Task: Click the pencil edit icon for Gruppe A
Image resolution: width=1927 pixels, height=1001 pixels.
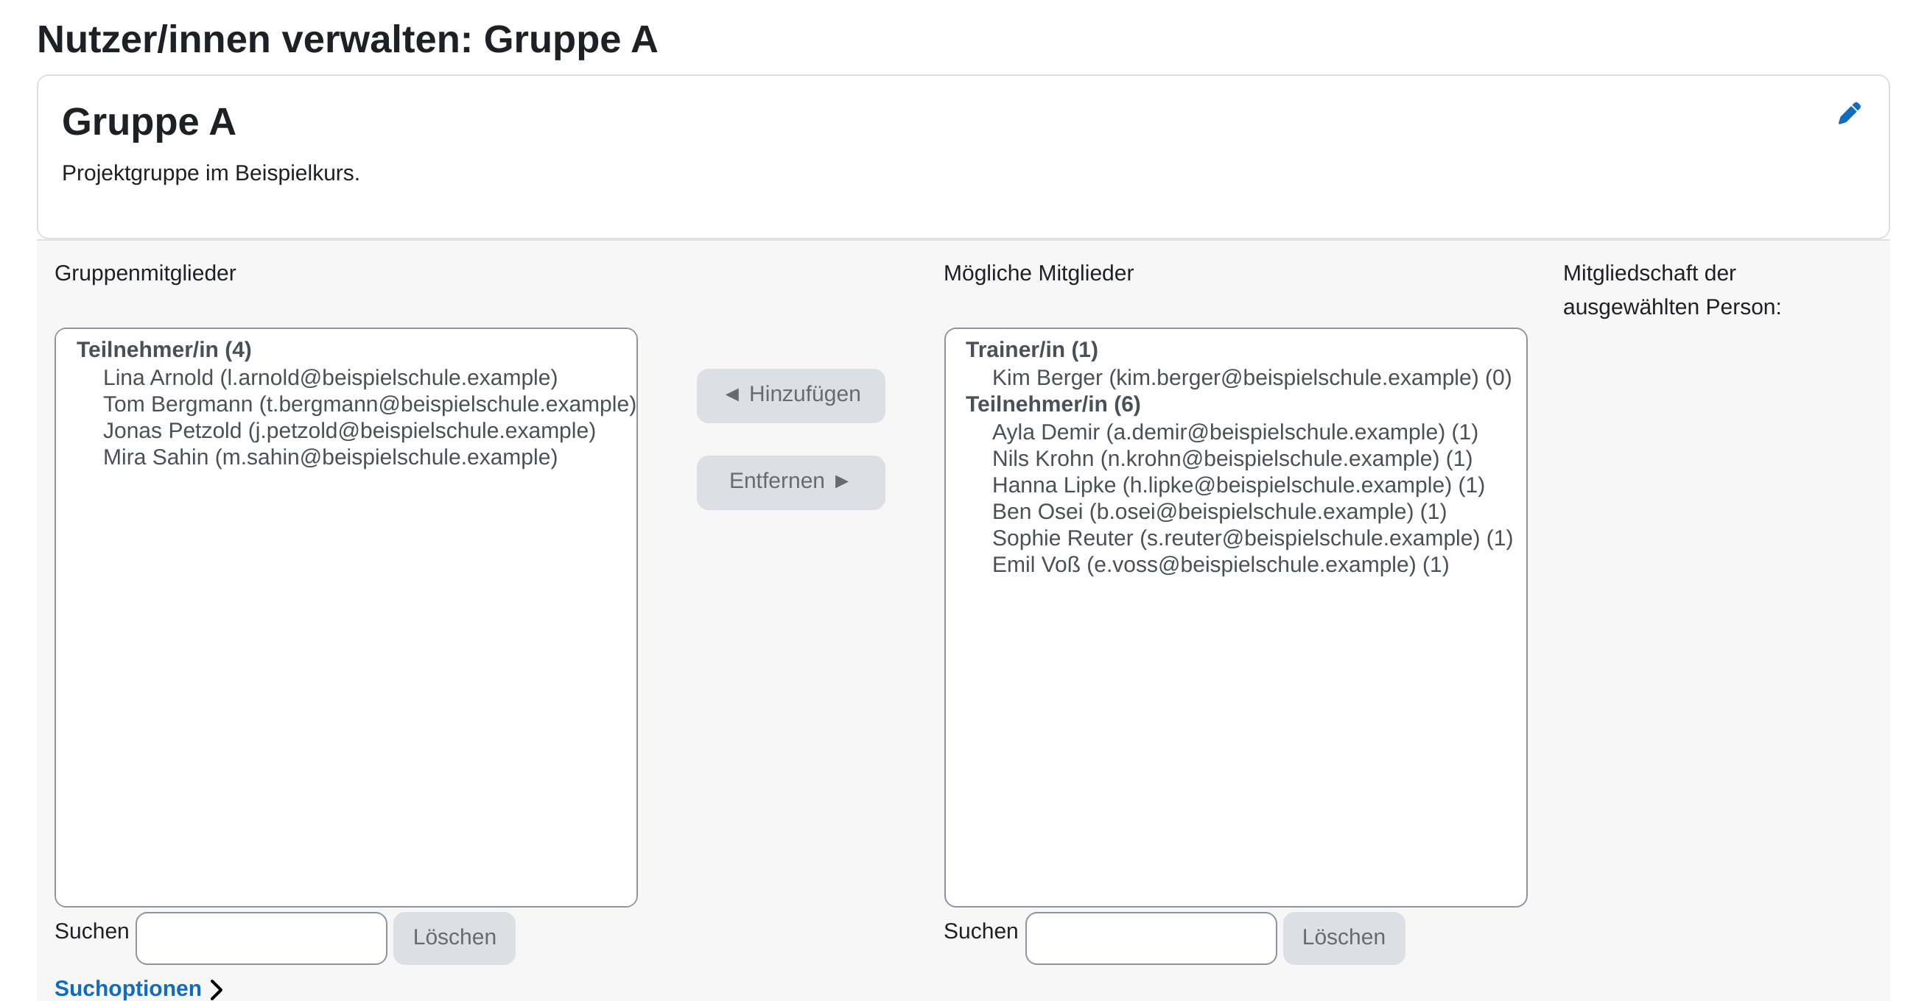Action: tap(1848, 113)
